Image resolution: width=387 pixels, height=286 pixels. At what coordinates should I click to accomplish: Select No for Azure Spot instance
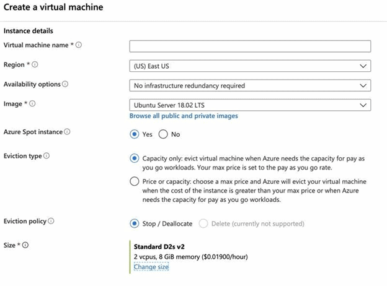point(163,134)
